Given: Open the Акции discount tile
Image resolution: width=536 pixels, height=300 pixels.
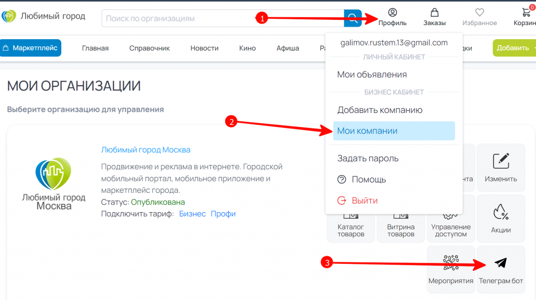Looking at the screenshot, I should (501, 218).
